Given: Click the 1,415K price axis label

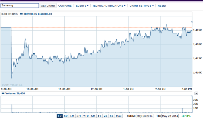Looking at the screenshot, I should (x=197, y=58).
